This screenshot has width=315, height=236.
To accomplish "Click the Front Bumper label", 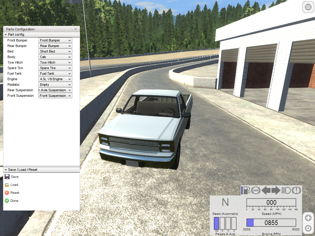I will [x=18, y=40].
